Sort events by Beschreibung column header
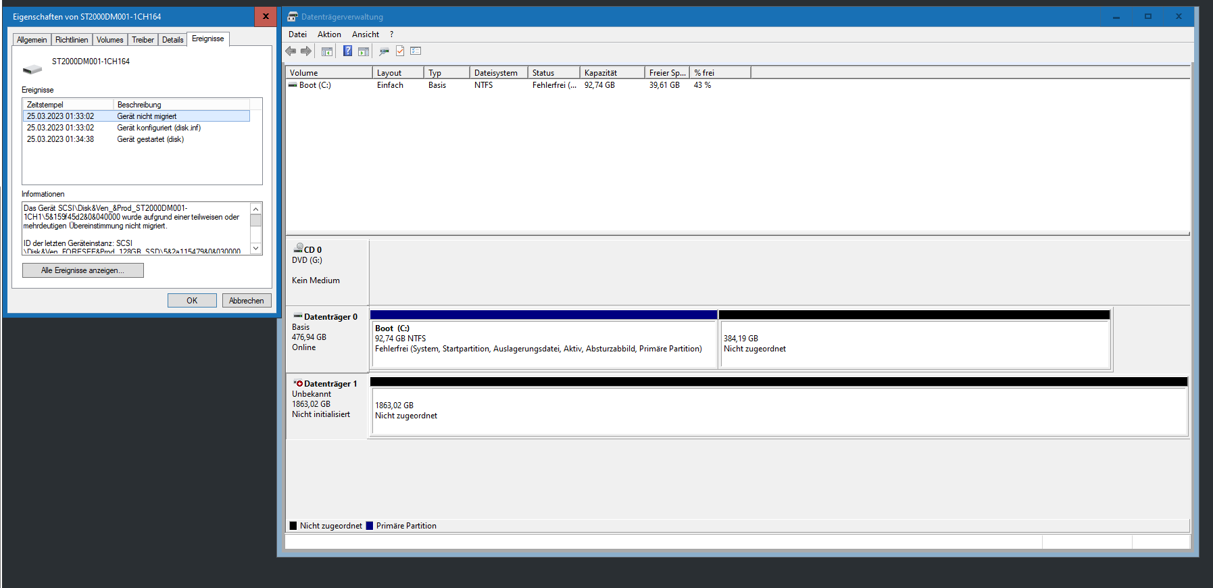The image size is (1213, 588). click(181, 105)
